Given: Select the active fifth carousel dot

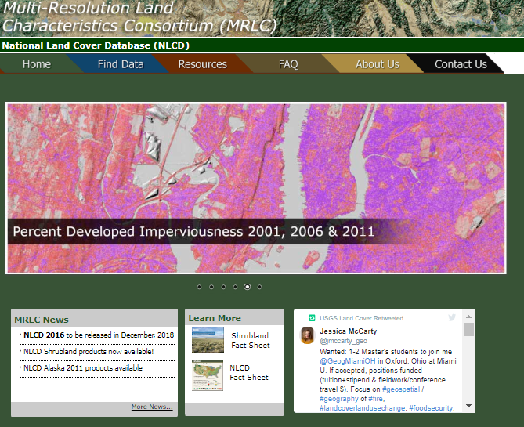Looking at the screenshot, I should [x=248, y=287].
